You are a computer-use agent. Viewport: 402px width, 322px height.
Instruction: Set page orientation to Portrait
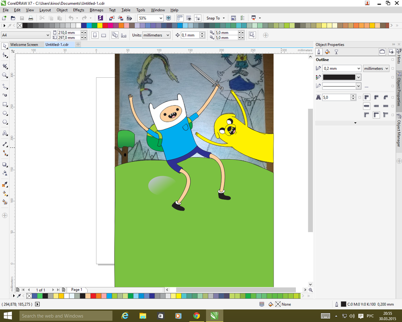95,35
